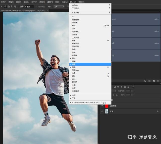Filter layers by type (T) icon
This screenshot has height=144, width=161.
(122, 87)
